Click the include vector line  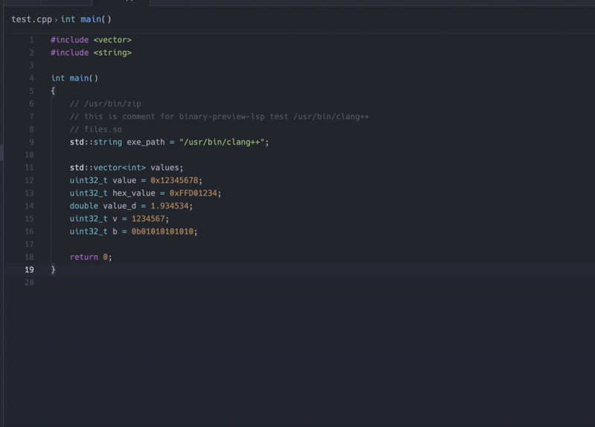[91, 40]
